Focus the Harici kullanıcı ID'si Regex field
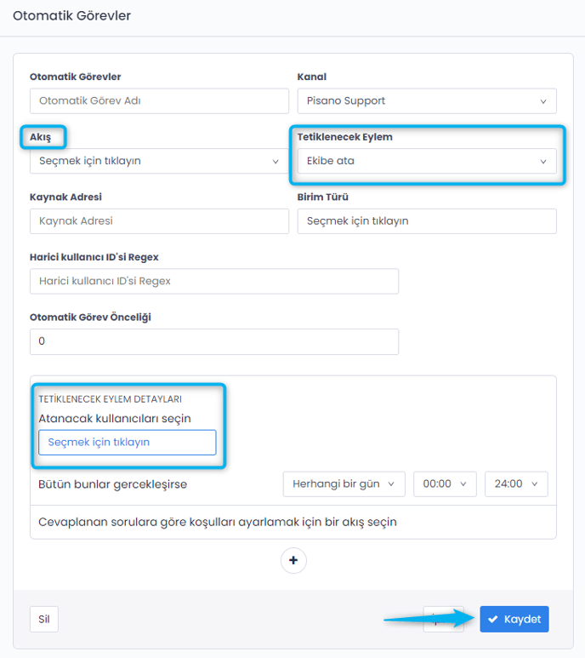585x658 pixels. (x=213, y=281)
